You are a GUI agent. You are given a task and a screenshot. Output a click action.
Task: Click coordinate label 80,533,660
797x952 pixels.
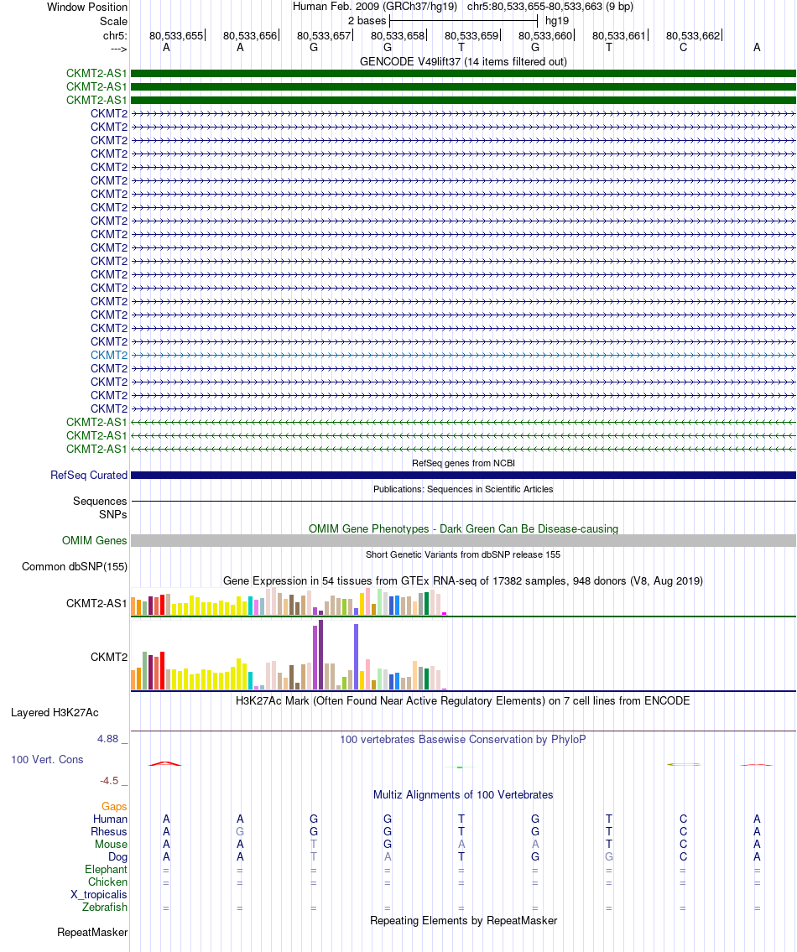pos(545,36)
